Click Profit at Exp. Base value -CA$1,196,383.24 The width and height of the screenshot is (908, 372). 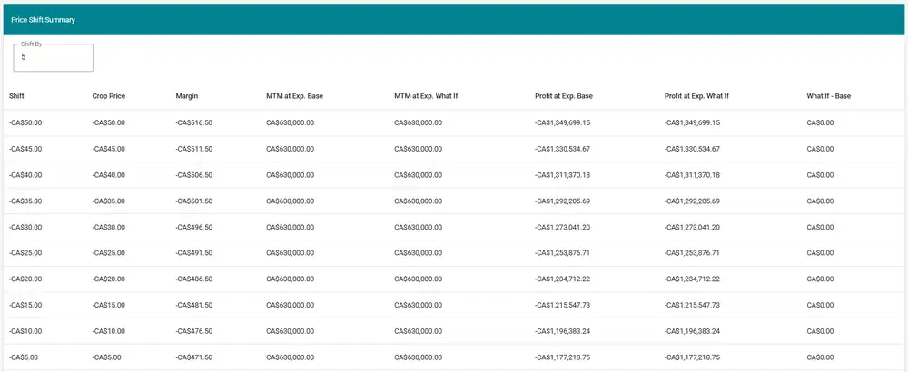(x=563, y=331)
